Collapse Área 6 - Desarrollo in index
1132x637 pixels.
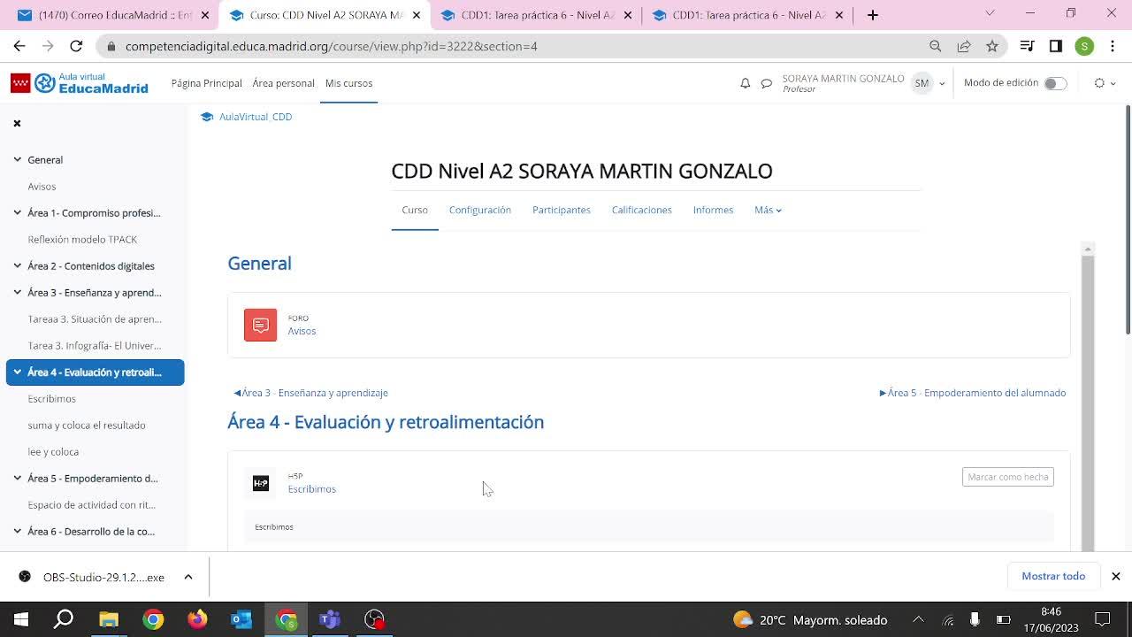(x=17, y=532)
